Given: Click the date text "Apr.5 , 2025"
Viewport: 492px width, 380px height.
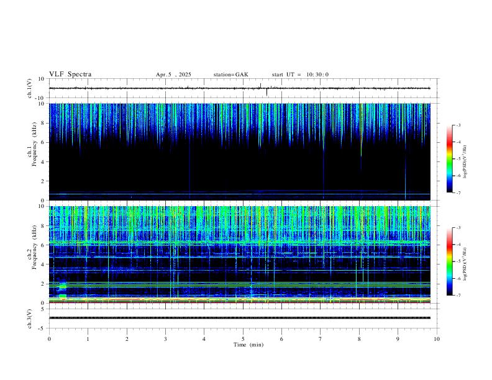Looking at the screenshot, I should pyautogui.click(x=173, y=75).
